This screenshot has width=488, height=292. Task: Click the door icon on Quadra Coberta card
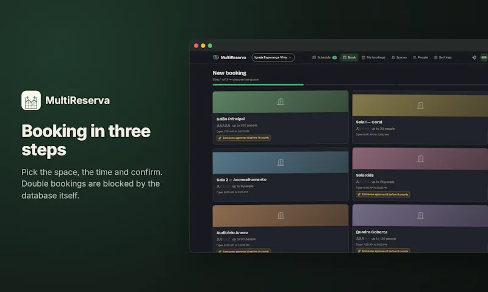pyautogui.click(x=420, y=216)
